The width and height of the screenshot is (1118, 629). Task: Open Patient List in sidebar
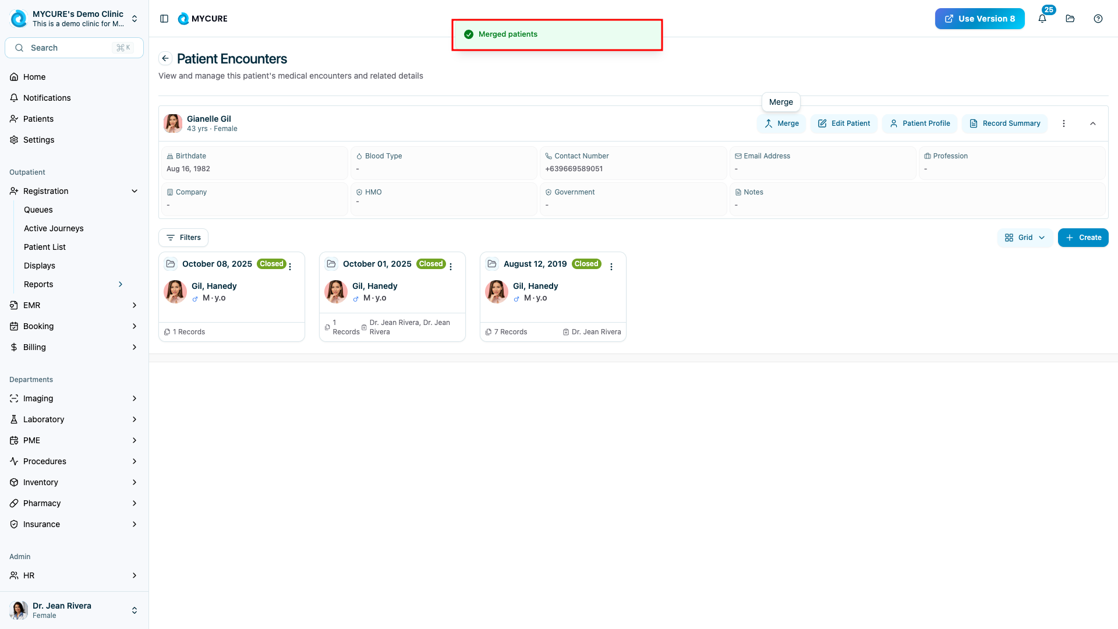[x=45, y=247]
